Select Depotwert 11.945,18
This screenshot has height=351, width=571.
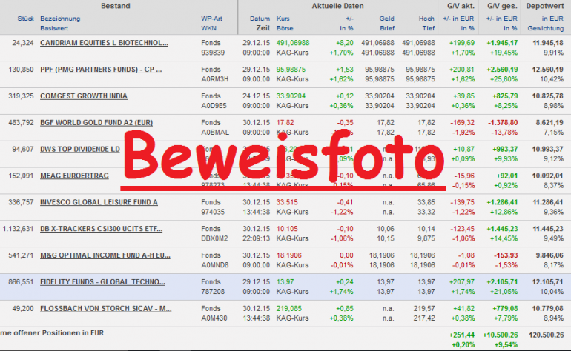pos(548,43)
